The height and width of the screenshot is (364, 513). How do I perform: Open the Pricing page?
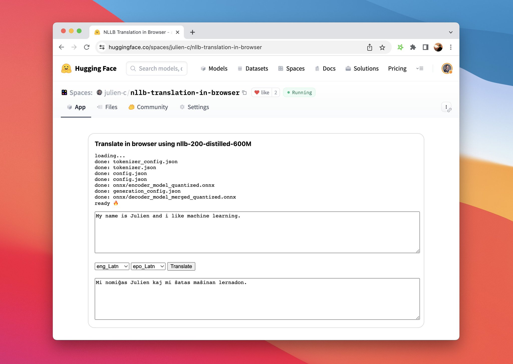tap(397, 69)
